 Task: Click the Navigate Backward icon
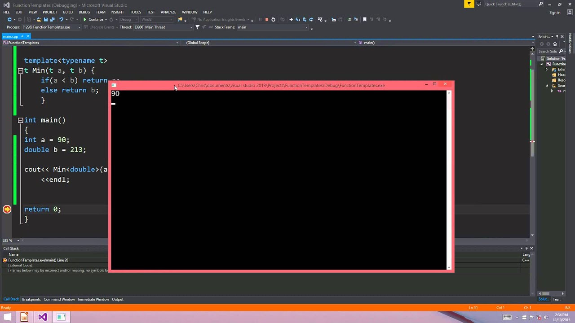coord(9,19)
